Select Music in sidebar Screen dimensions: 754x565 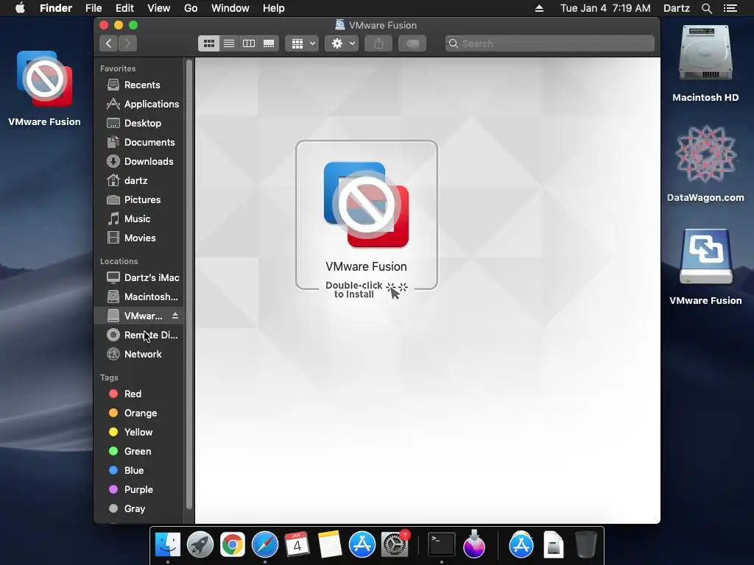tap(139, 219)
